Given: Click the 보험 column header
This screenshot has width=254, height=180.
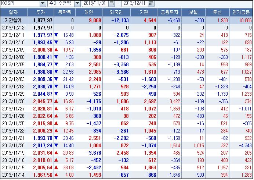Looking at the screenshot, I should (193, 13).
